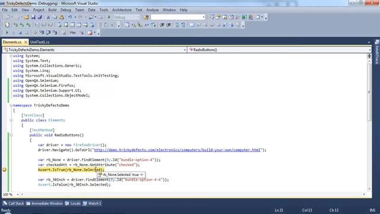Collapse the using directives region
380x214 pixels.
point(11,56)
